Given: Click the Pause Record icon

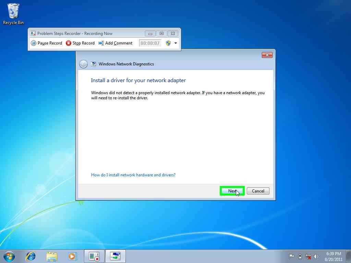Looking at the screenshot, I should tap(34, 43).
